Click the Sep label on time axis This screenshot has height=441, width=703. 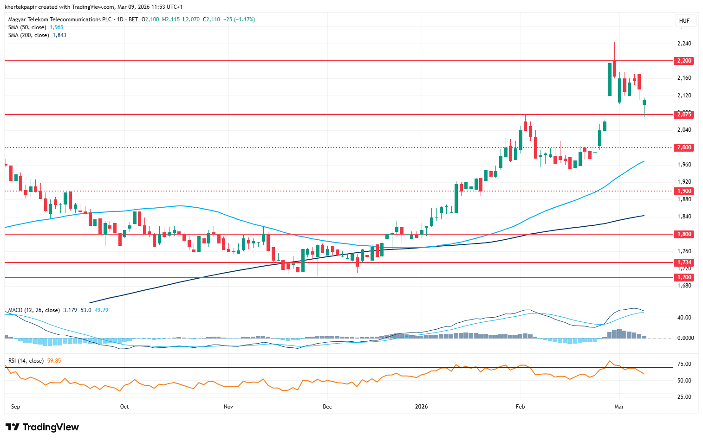pos(15,407)
